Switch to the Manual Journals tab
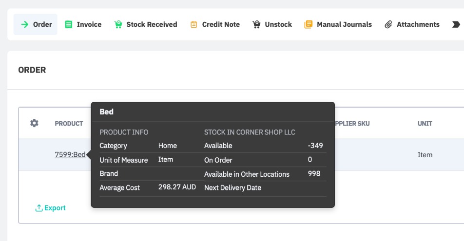Screen dimensions: 464x241 (344, 24)
